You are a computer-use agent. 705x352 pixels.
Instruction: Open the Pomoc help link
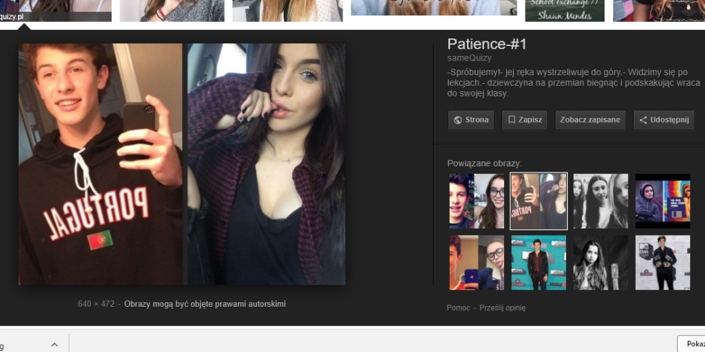(458, 307)
